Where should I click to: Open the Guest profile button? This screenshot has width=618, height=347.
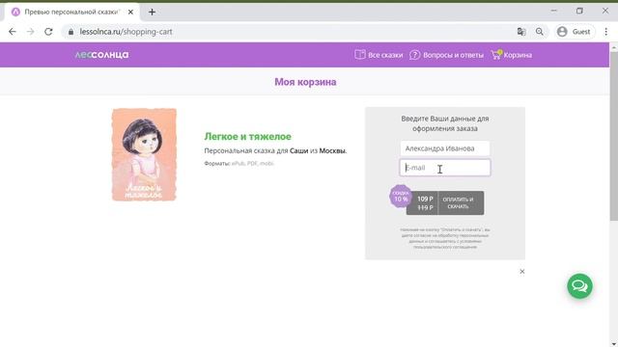point(574,32)
